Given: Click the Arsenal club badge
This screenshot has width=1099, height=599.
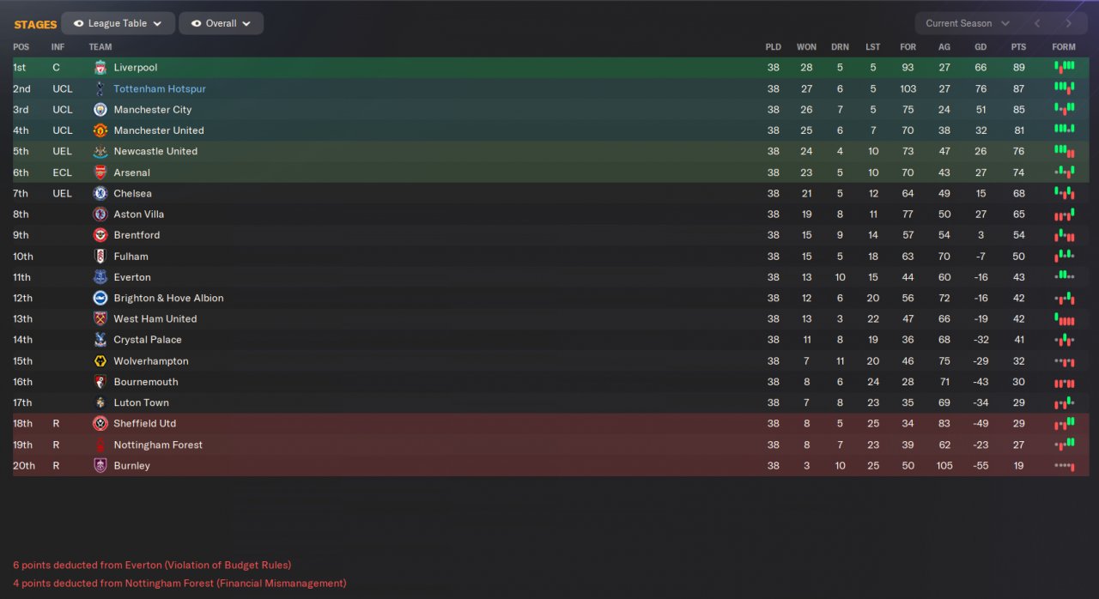Looking at the screenshot, I should tap(100, 172).
